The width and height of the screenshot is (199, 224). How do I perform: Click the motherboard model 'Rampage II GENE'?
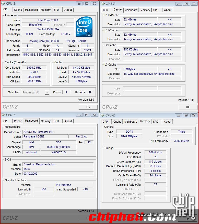(45, 136)
